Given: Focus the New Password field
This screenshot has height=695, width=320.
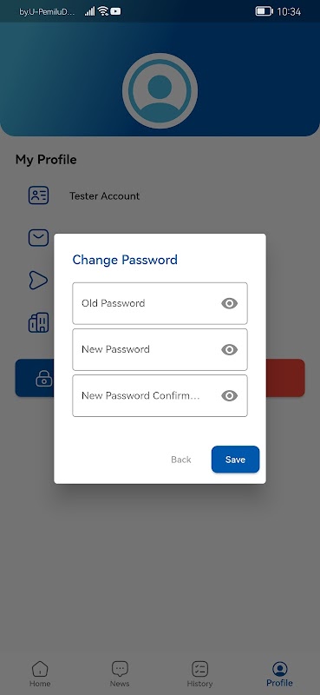Looking at the screenshot, I should click(x=160, y=350).
